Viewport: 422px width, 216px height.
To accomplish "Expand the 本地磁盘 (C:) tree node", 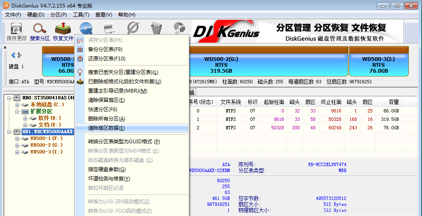I will 17,105.
